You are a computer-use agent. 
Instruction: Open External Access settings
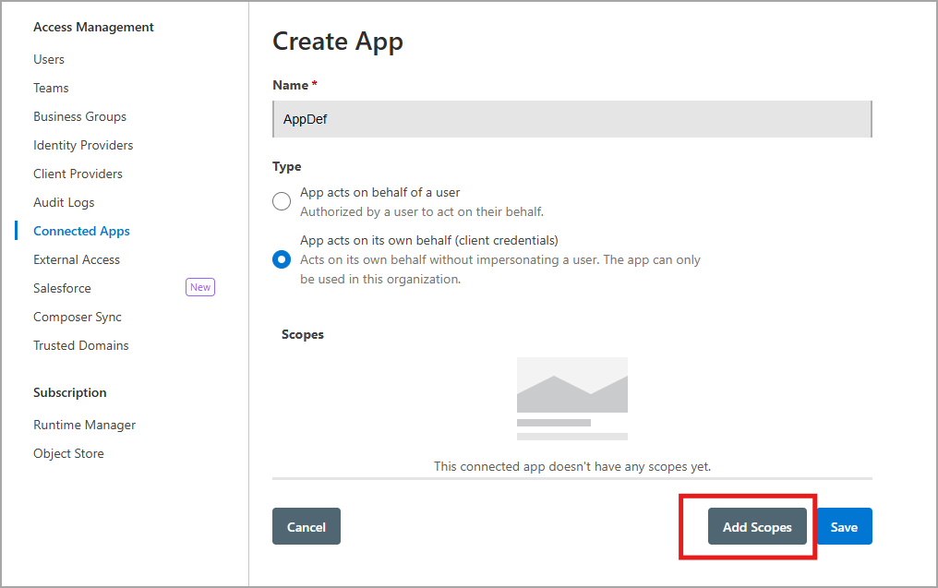[x=77, y=259]
